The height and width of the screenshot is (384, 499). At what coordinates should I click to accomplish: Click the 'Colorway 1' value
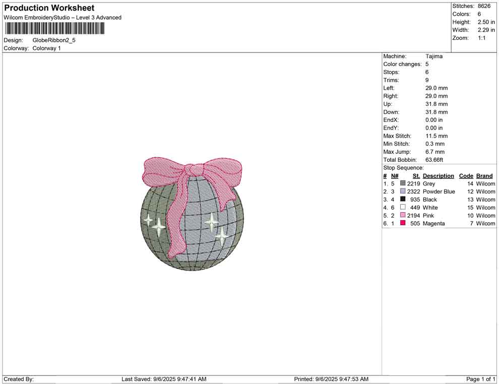[46, 48]
